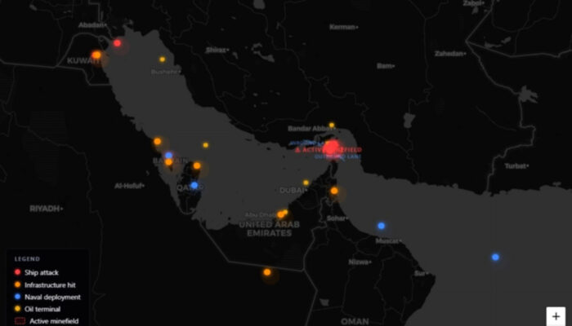Viewport: 572px width, 326px height.
Task: Click the RIYADH city label
Action: (47, 209)
